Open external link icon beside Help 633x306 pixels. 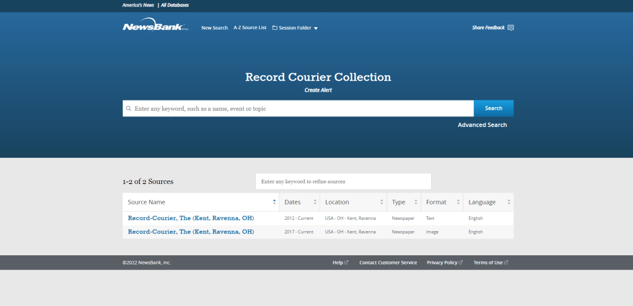click(346, 263)
